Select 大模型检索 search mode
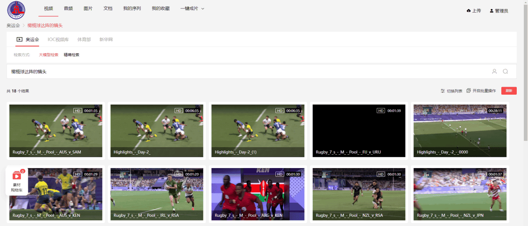Image resolution: width=528 pixels, height=226 pixels. point(48,55)
